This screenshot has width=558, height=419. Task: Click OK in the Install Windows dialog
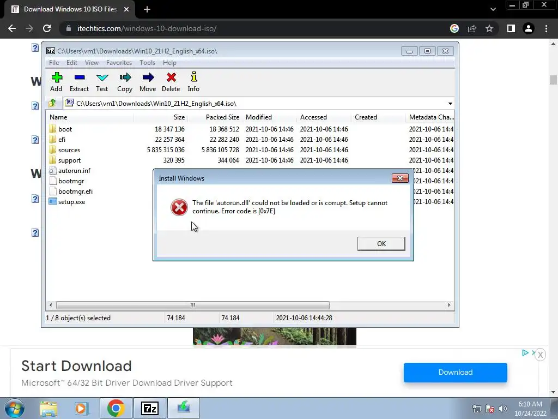pyautogui.click(x=381, y=244)
